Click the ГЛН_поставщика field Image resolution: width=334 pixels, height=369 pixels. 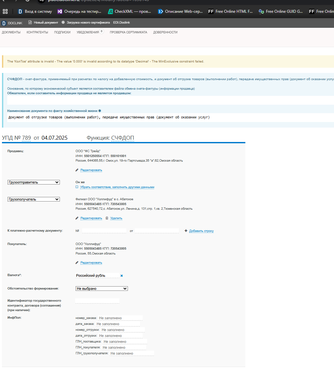pos(125,342)
